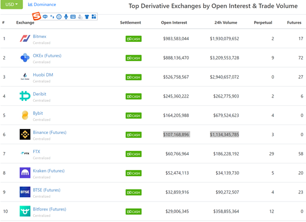Open the Deribit exchange link
The image size is (306, 222).
pyautogui.click(x=39, y=94)
